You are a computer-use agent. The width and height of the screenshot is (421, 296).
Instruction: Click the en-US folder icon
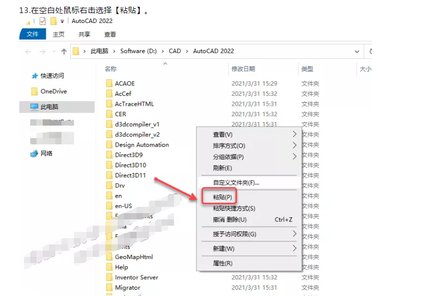109,206
